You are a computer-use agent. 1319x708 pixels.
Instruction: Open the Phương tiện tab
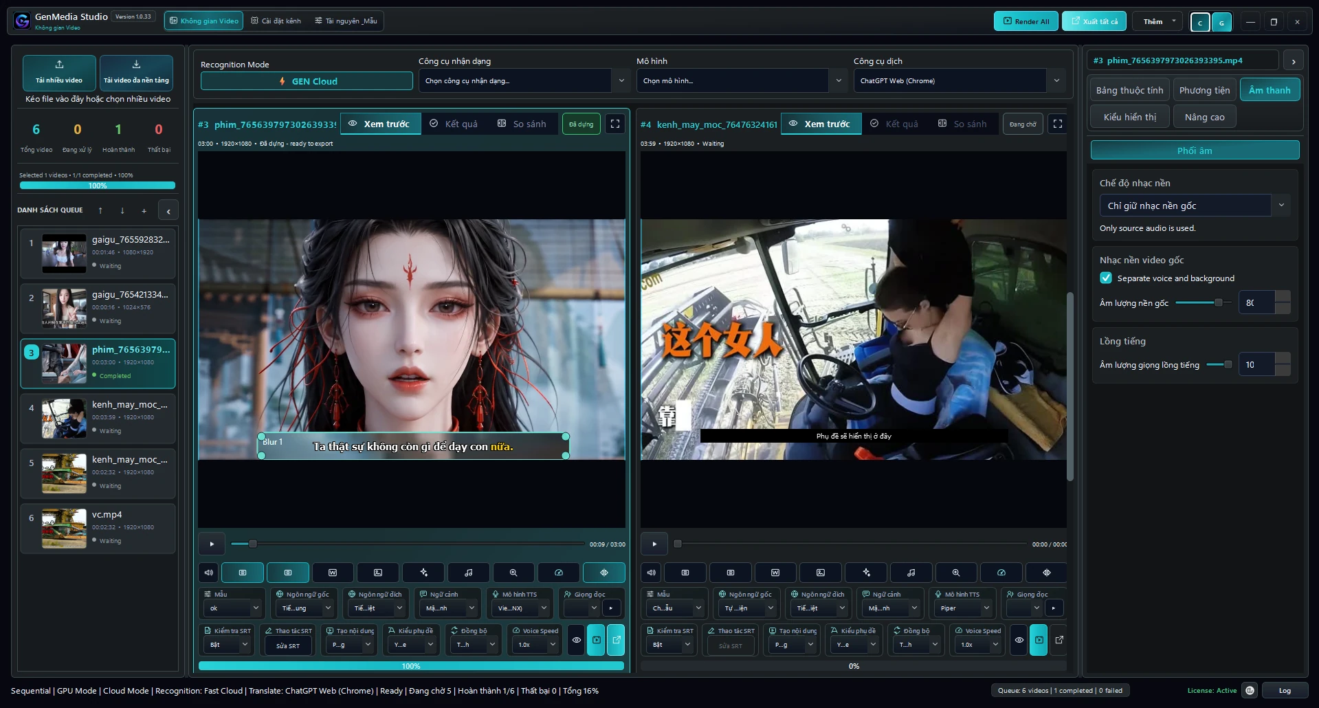[x=1204, y=90]
